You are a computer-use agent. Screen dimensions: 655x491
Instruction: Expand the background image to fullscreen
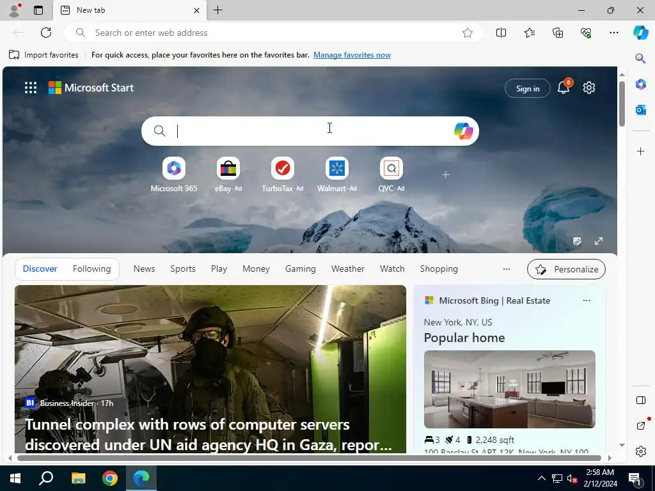tap(599, 241)
